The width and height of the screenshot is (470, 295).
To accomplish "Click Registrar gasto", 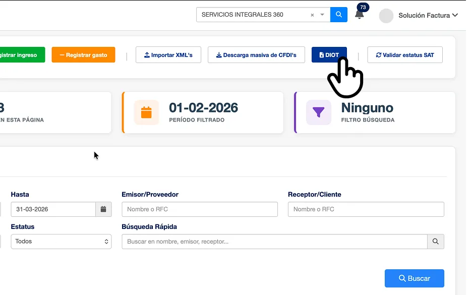I will [83, 54].
